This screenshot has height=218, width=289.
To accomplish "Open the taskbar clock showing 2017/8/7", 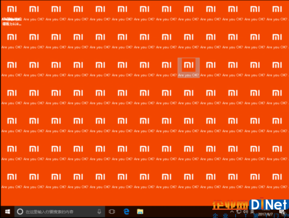I will click(265, 212).
